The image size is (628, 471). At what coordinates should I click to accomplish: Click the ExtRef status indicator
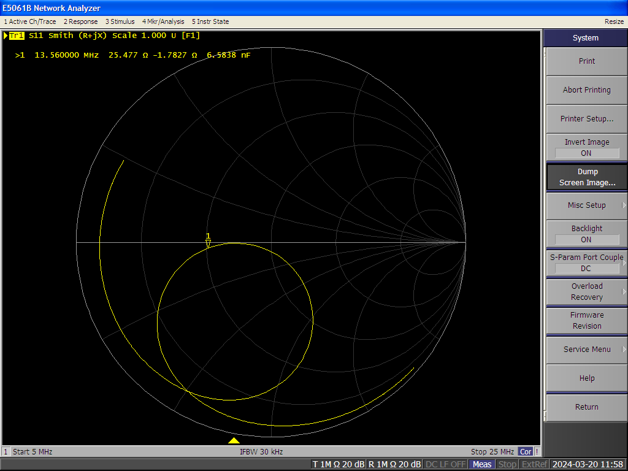[x=533, y=464]
